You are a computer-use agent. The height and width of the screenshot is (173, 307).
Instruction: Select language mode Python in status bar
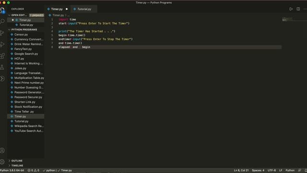click(290, 171)
